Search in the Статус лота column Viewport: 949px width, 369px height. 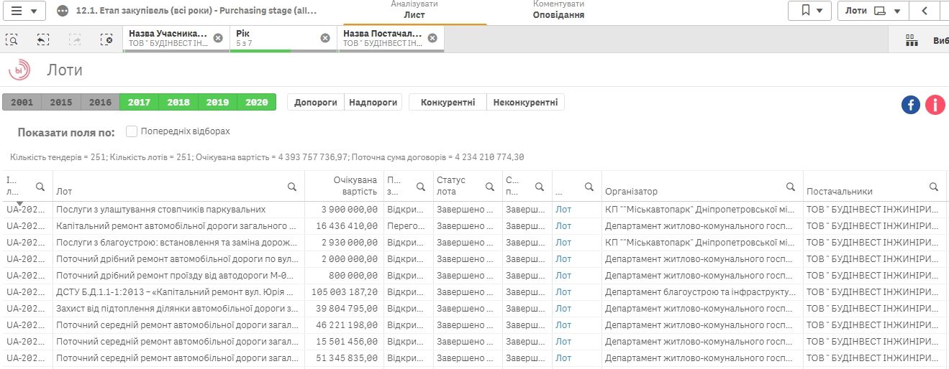[490, 187]
